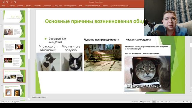
Task: Open the Дизайн ribbon tab
Action: (x=28, y=6)
